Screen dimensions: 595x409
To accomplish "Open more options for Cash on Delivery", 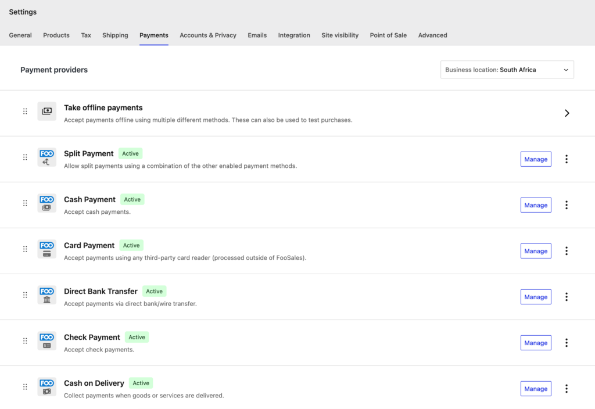I will point(566,389).
